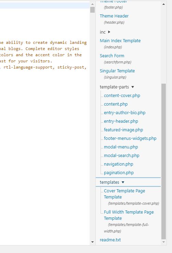Image resolution: width=172 pixels, height=253 pixels.
Task: Open Main Index Template file
Action: (120, 41)
